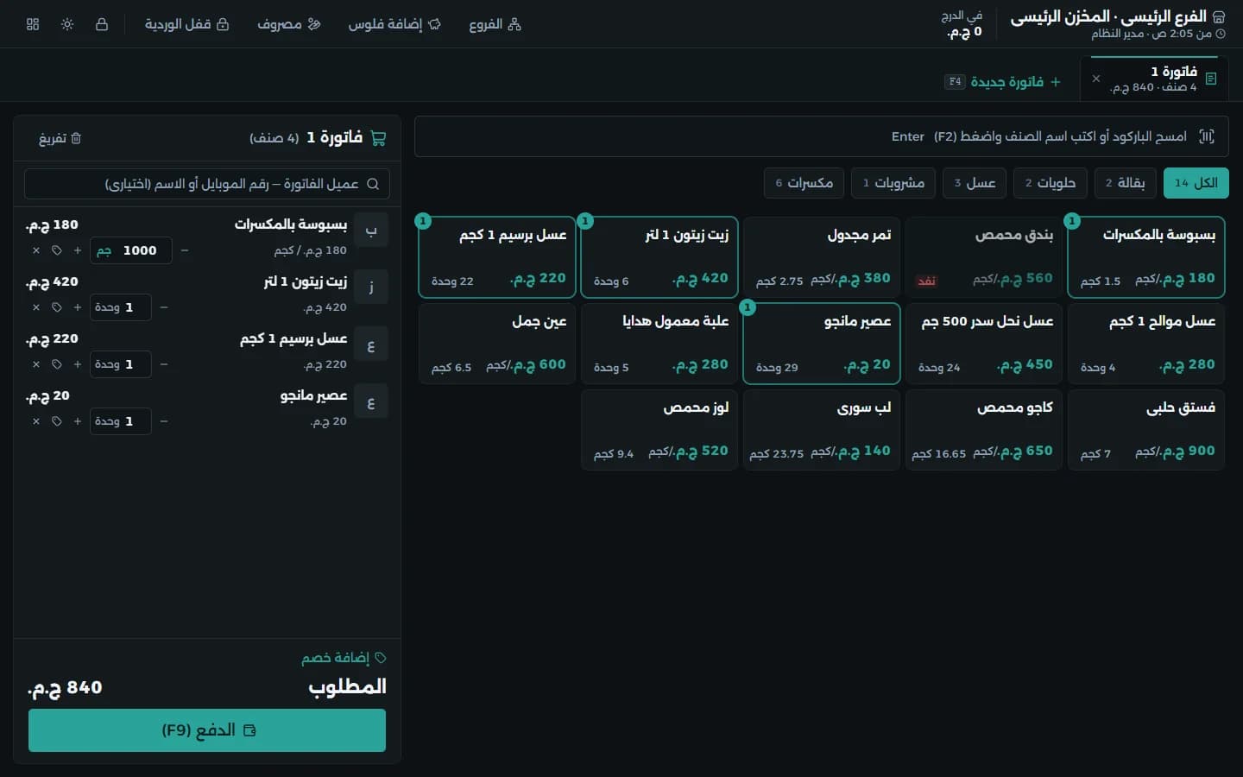Edit quantity field of زيت زيتون 1 لتر
This screenshot has width=1243, height=777.
121,307
